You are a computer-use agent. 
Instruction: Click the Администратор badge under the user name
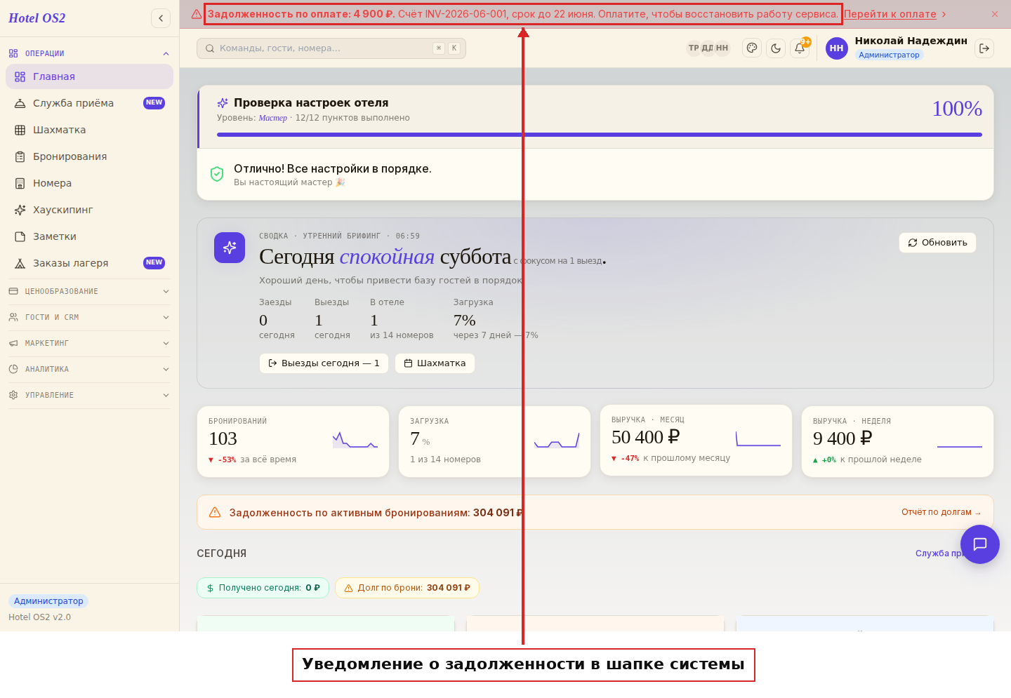coord(889,55)
